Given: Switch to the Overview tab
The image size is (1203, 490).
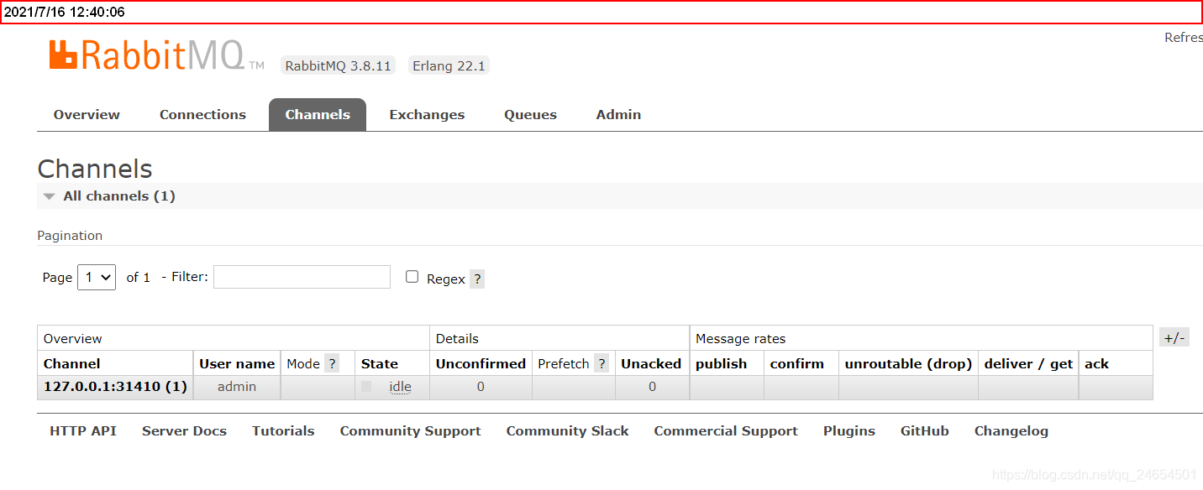Looking at the screenshot, I should [87, 115].
